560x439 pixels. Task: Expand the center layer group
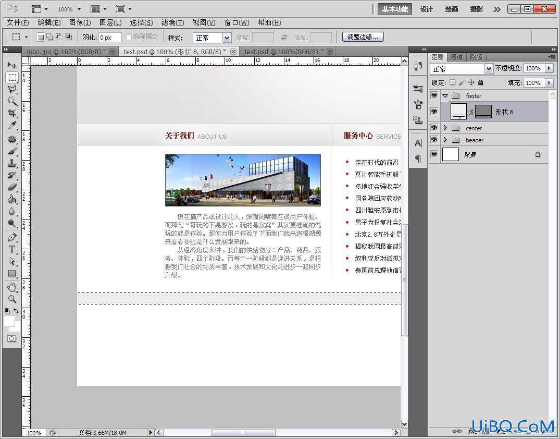445,128
